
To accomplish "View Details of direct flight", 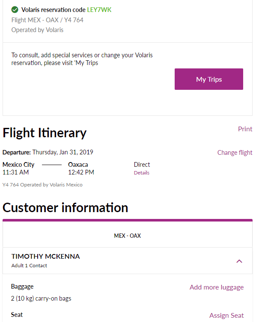I will point(141,173).
